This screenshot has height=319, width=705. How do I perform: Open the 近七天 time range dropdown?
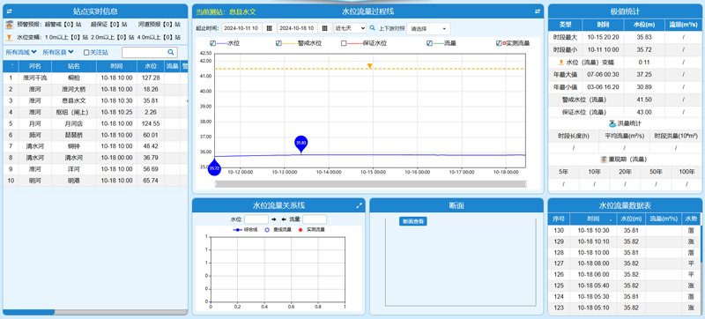[350, 28]
